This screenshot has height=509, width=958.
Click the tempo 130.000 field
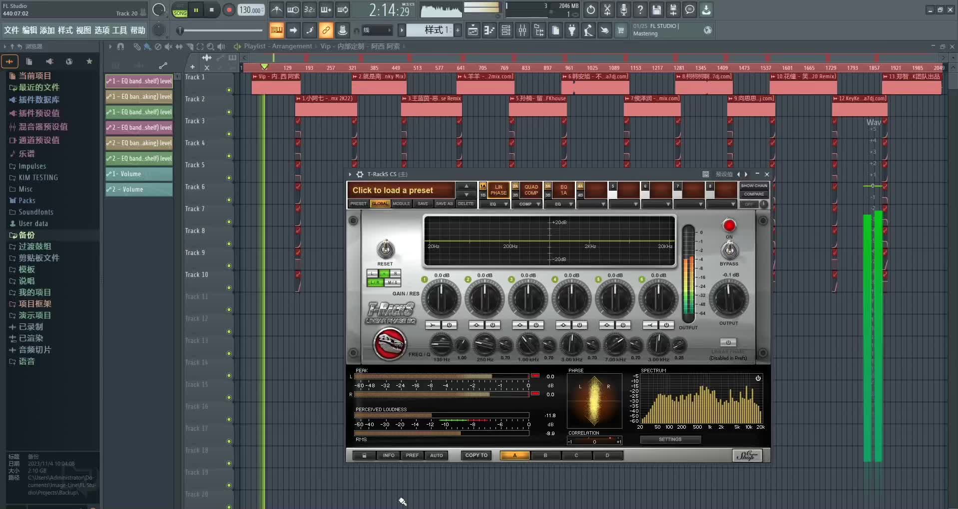pos(251,10)
